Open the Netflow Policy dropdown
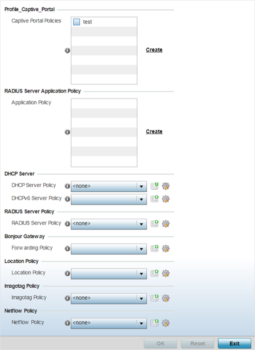This screenshot has height=350, width=255. pos(109,323)
